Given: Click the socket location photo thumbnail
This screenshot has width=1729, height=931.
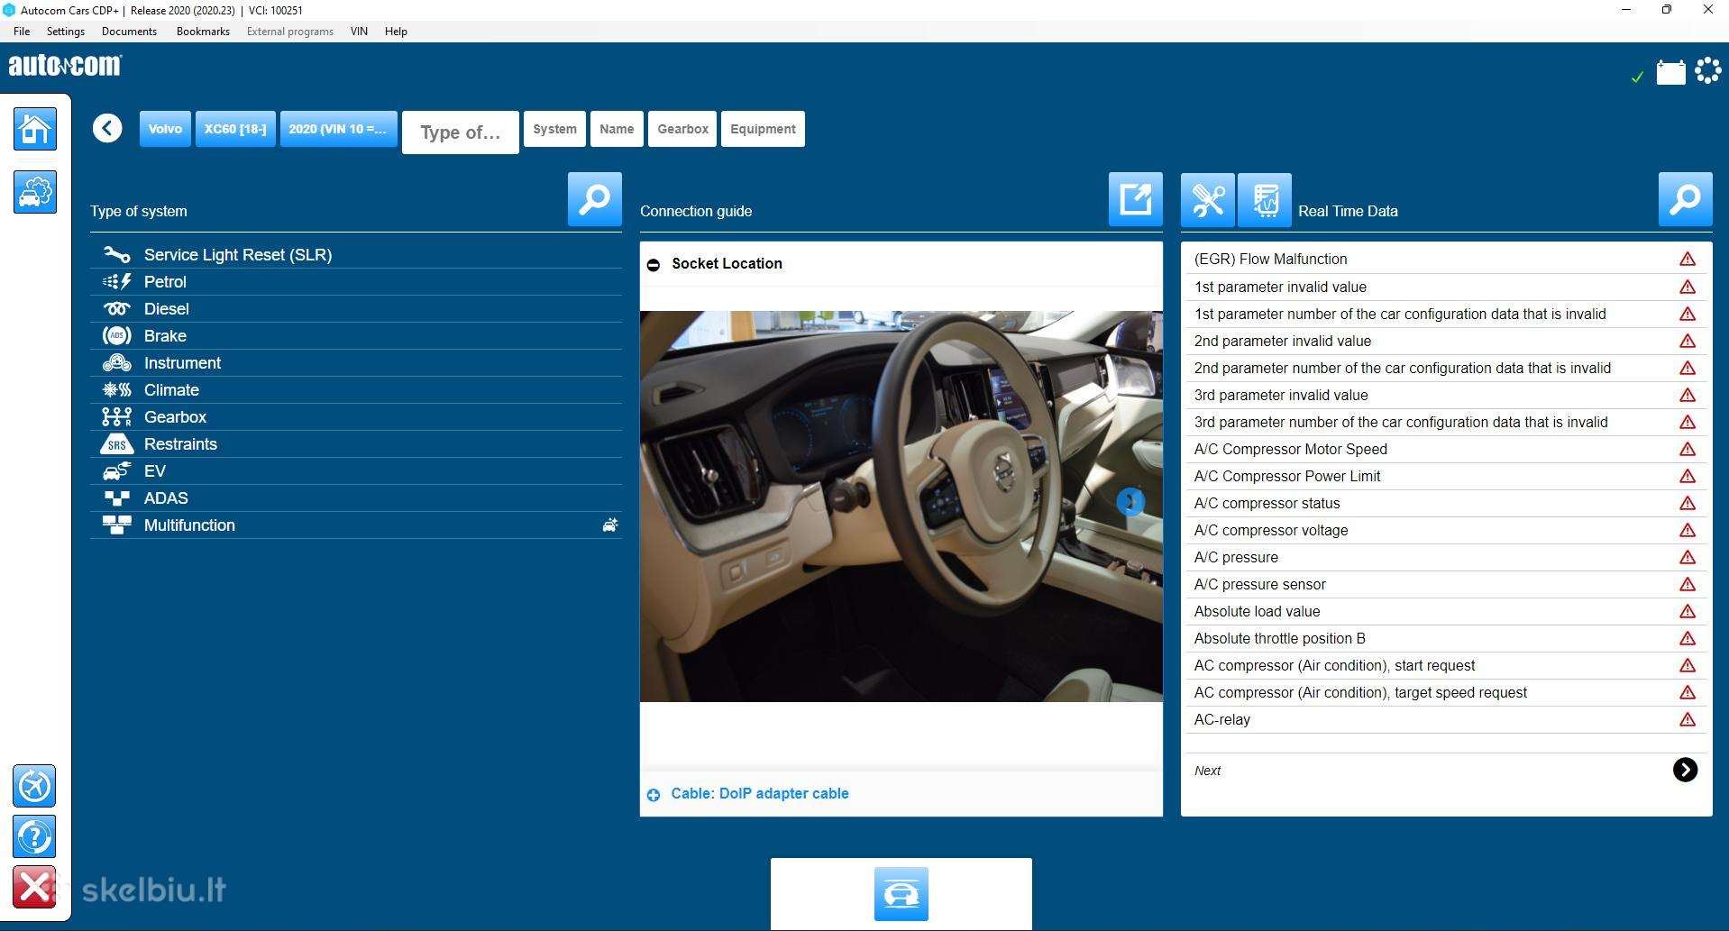Looking at the screenshot, I should (x=901, y=507).
